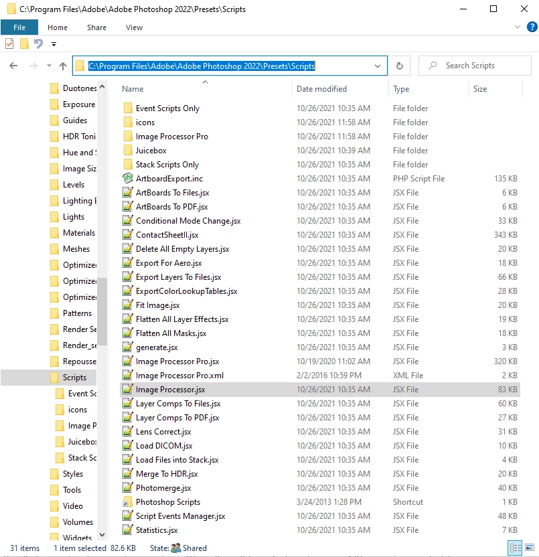Image resolution: width=539 pixels, height=557 pixels.
Task: Refresh the Scripts folder view
Action: (399, 66)
